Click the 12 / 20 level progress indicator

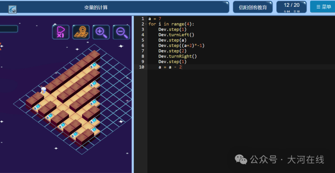(x=291, y=7)
